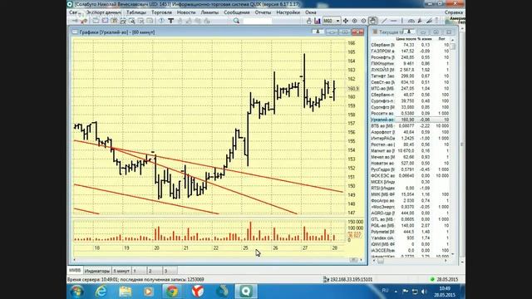Open the Настройки menu

[x=288, y=12]
